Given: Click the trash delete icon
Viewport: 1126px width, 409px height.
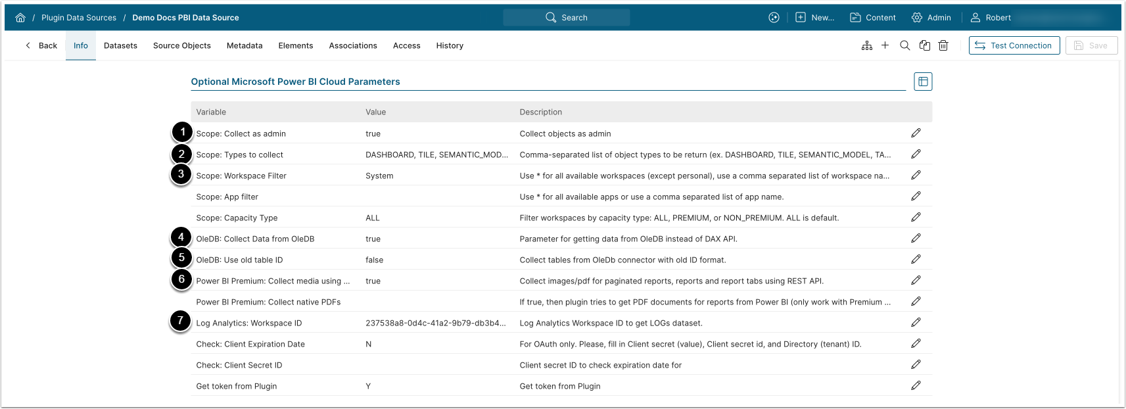Looking at the screenshot, I should (943, 45).
